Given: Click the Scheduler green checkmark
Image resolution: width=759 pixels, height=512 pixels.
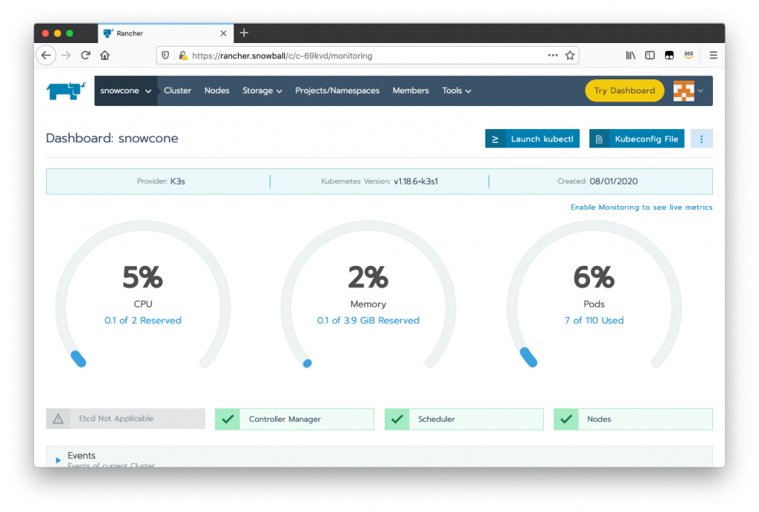Looking at the screenshot, I should pos(397,419).
